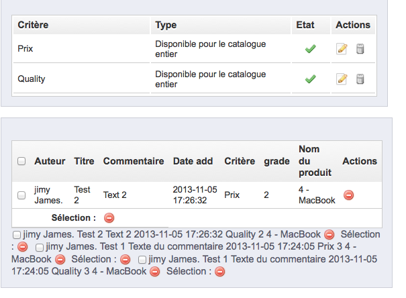Image resolution: width=406 pixels, height=298 pixels.
Task: Click the Quality criterion name cell
Action: click(32, 79)
